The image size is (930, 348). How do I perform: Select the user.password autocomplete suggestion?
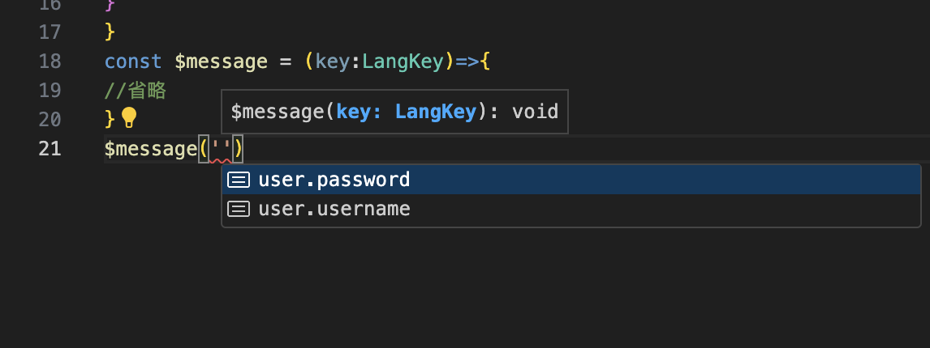(x=334, y=180)
